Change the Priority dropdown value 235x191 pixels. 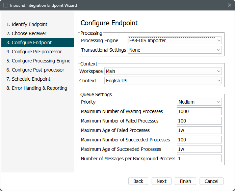click(199, 102)
